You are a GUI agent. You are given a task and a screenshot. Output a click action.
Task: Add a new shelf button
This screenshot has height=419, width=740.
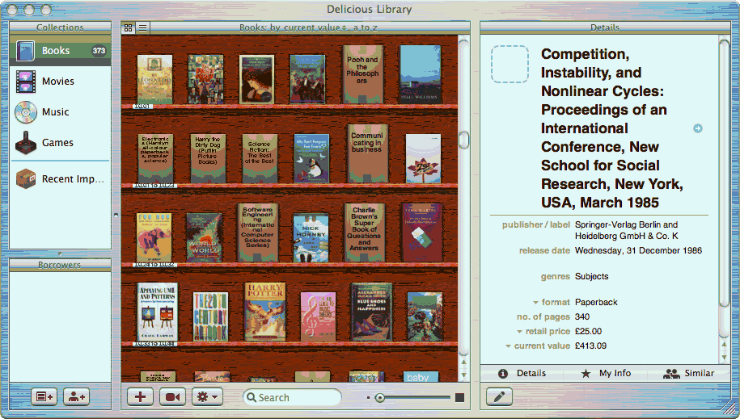[x=44, y=397]
